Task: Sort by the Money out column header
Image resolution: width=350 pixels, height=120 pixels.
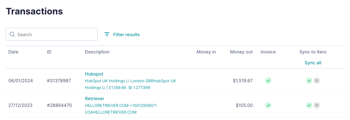Action: [x=241, y=52]
